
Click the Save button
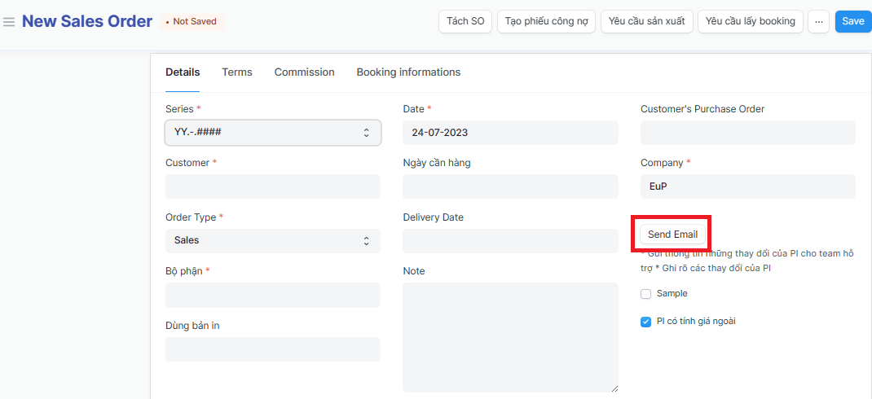point(852,21)
